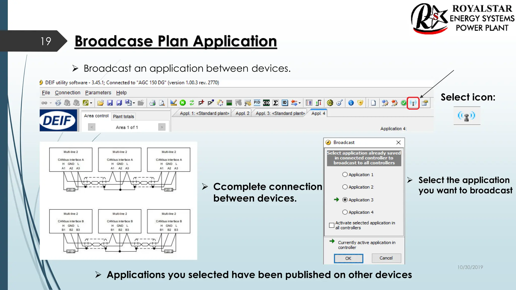Click next area arrow button
This screenshot has width=516, height=290.
tap(162, 127)
